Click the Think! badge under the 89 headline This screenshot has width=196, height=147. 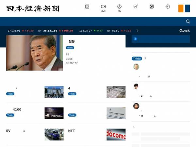click(x=70, y=48)
